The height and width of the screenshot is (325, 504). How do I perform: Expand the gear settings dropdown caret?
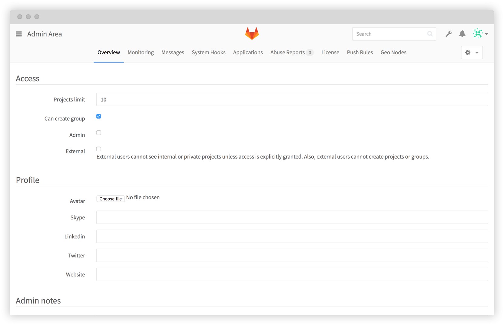[x=477, y=53]
